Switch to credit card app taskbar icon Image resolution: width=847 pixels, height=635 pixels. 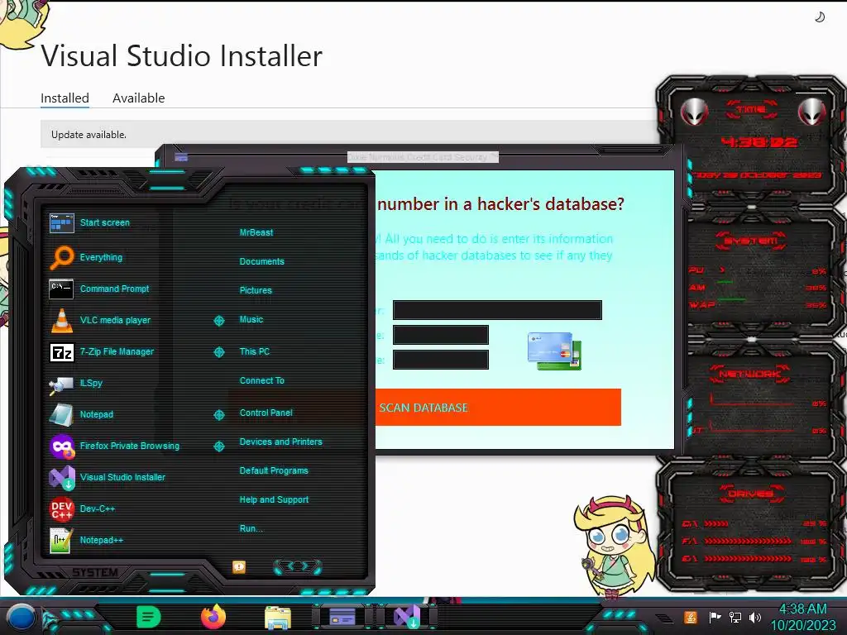342,617
